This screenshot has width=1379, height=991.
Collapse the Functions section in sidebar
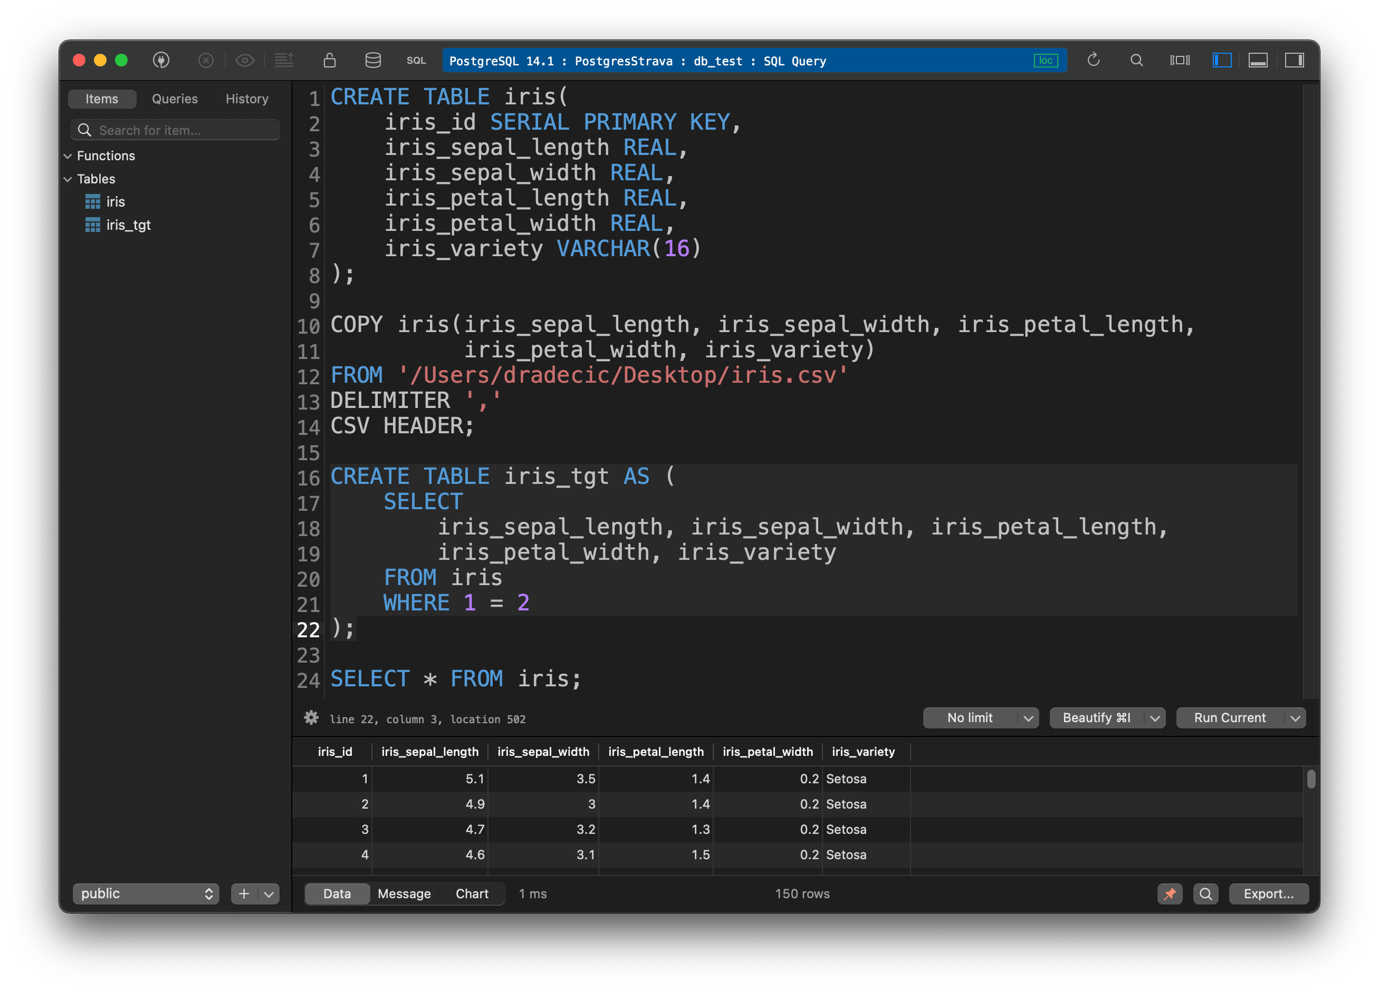point(68,156)
